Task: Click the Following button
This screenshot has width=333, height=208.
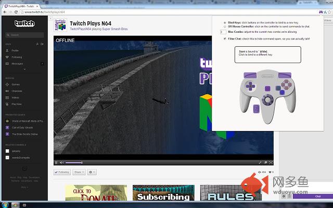Action: [x=62, y=172]
